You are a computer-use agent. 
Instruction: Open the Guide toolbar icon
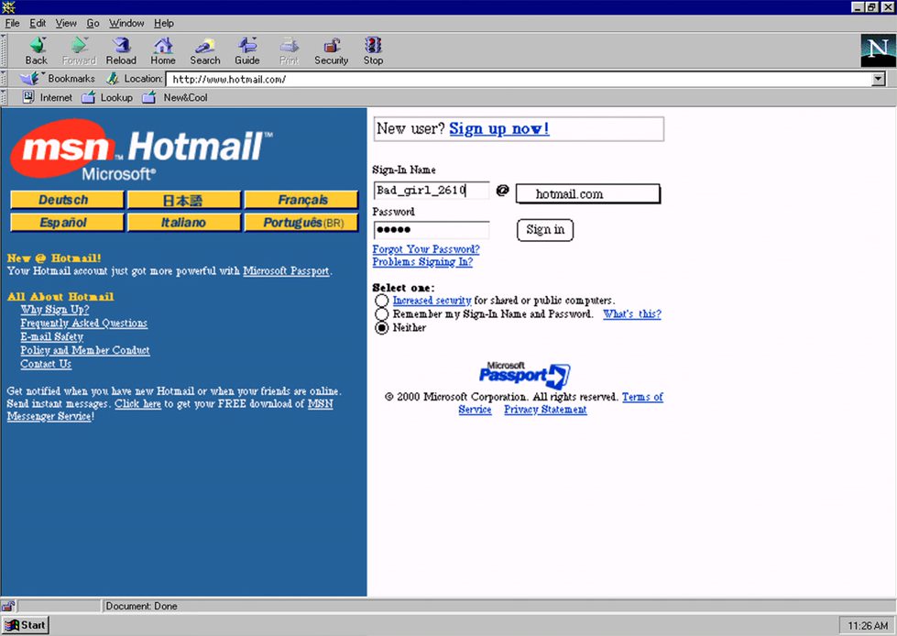[x=247, y=50]
